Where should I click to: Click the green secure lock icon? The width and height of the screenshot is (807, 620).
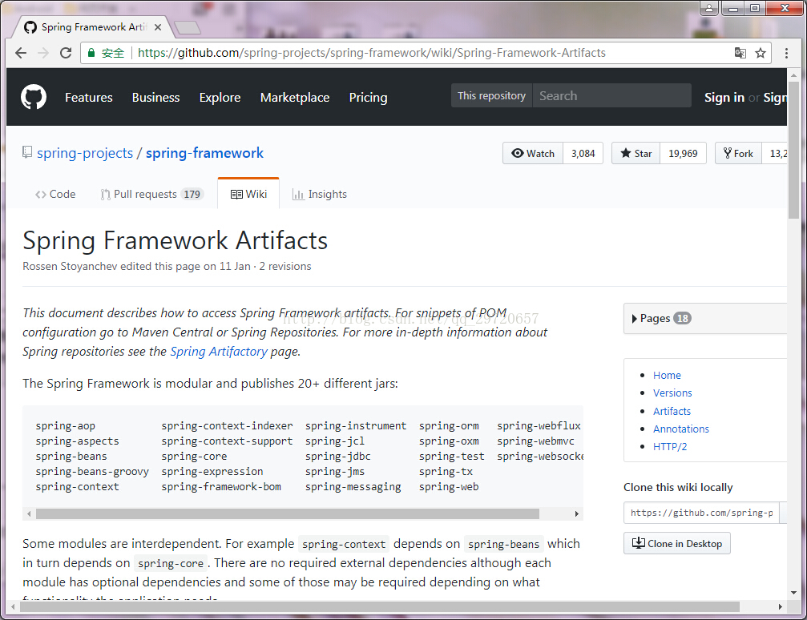tap(91, 53)
